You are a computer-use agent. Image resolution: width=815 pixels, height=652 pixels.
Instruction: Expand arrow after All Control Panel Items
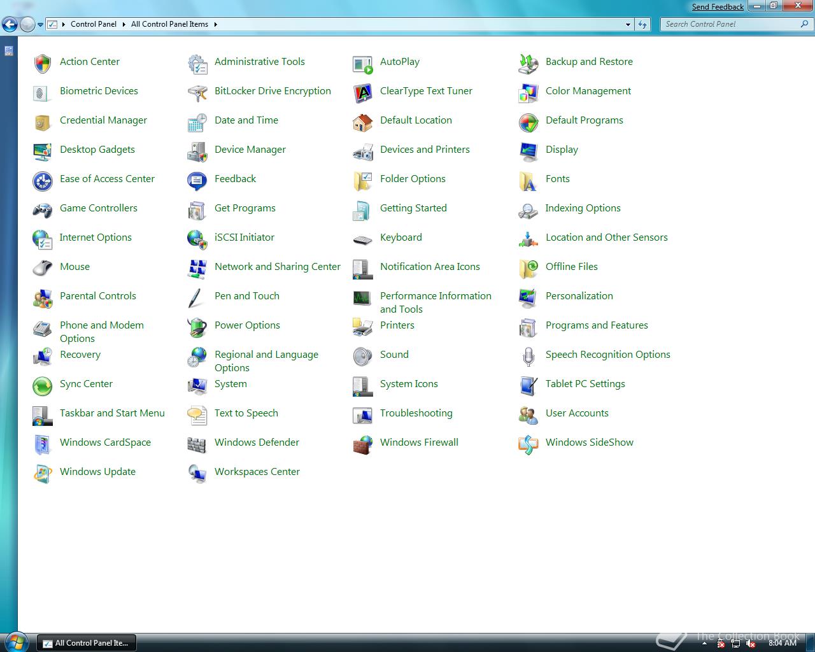click(x=215, y=24)
